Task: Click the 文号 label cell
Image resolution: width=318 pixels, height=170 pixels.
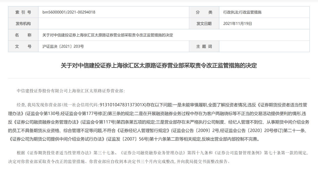Action: click(23, 46)
